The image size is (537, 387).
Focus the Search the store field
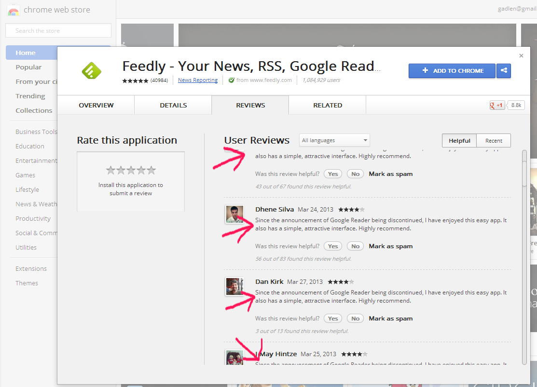58,30
